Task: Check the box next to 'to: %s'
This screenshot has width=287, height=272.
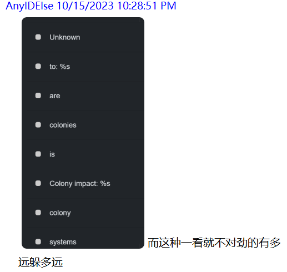Action: click(38, 66)
